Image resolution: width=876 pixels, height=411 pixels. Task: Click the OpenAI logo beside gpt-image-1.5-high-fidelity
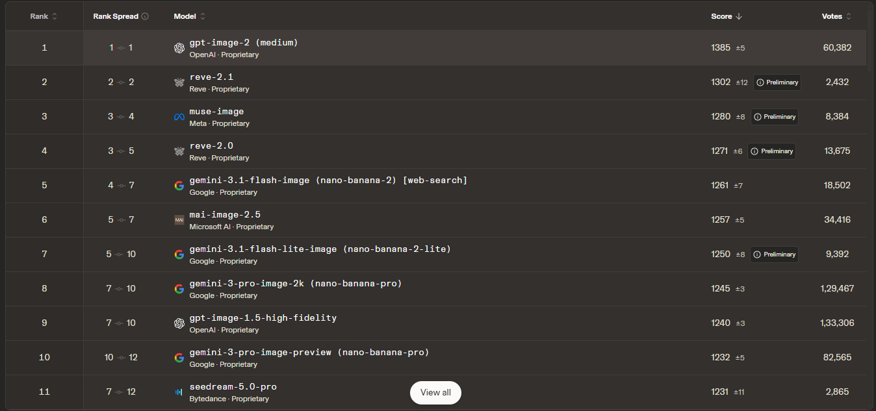[x=179, y=323]
